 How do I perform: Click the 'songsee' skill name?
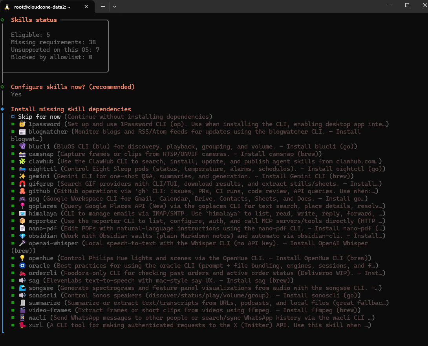tap(41, 288)
